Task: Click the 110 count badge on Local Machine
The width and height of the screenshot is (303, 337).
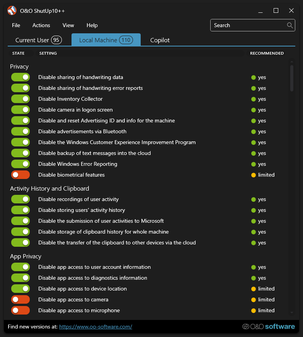Action: [126, 40]
